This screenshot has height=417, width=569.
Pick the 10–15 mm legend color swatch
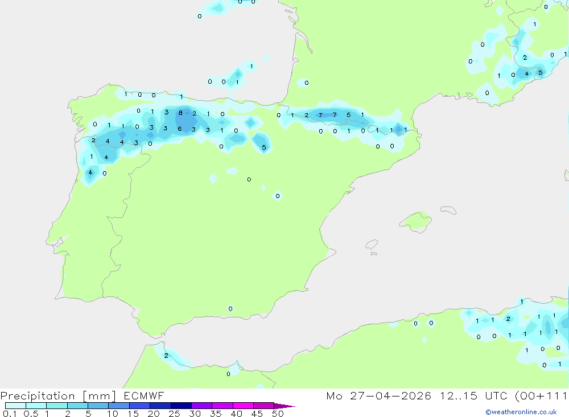[x=119, y=406]
